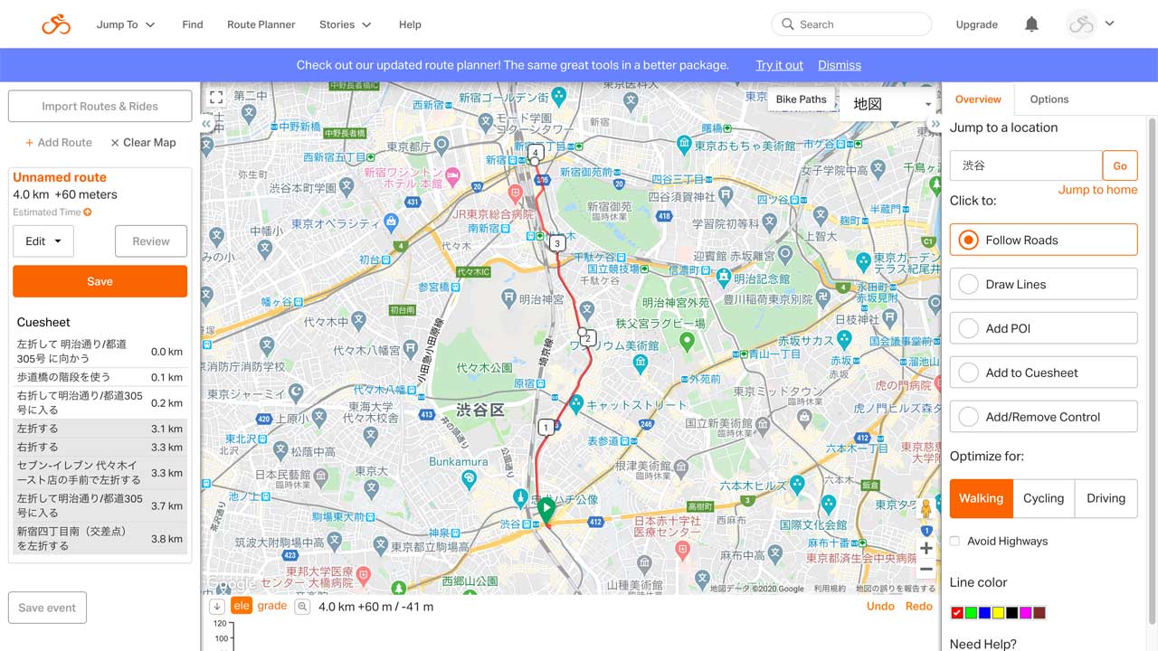
Task: Click the route start green marker
Action: (546, 509)
